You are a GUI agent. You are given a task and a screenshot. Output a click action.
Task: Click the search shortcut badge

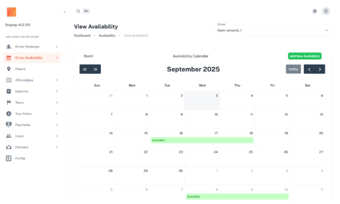[86, 11]
